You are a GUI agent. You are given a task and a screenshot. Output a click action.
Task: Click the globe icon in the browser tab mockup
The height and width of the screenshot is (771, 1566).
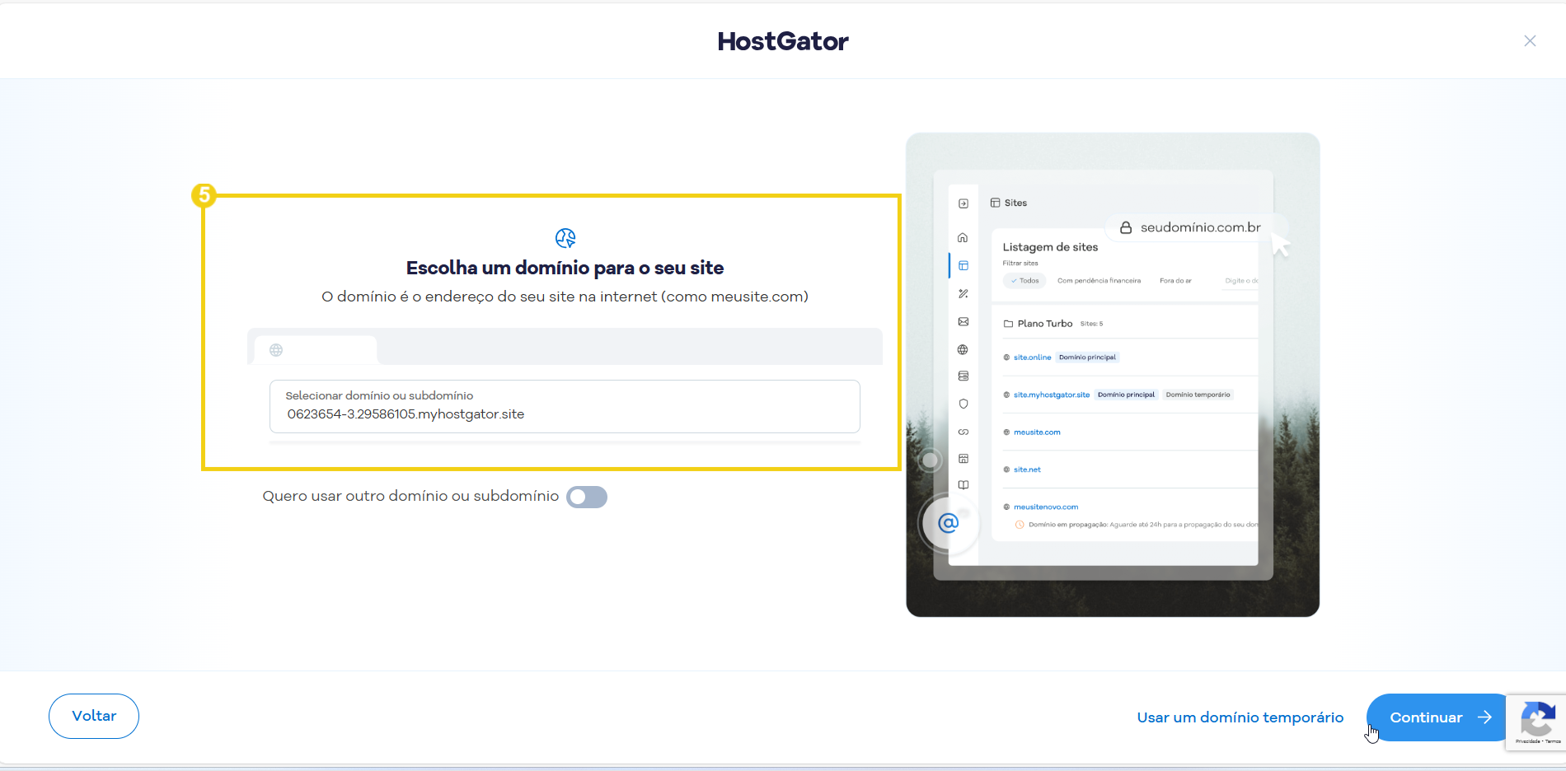click(276, 350)
